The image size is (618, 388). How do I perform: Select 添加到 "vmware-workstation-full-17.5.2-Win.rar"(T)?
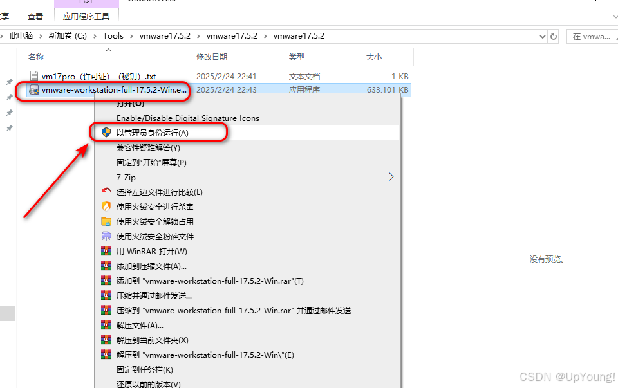pos(210,281)
